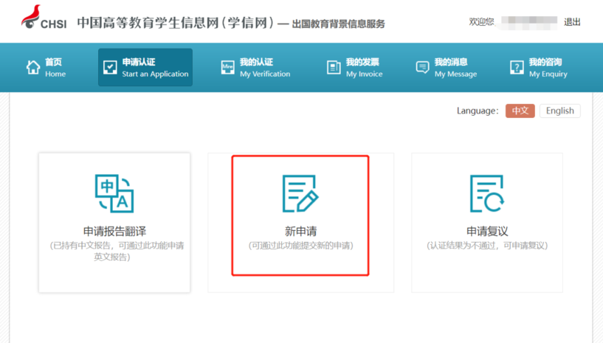Click the 欢迎您 greeting text
Viewport: 603px width, 343px height.
pyautogui.click(x=482, y=22)
